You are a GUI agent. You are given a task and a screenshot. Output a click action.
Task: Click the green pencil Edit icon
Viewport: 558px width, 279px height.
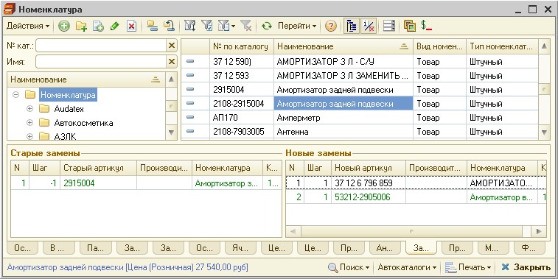pyautogui.click(x=114, y=26)
